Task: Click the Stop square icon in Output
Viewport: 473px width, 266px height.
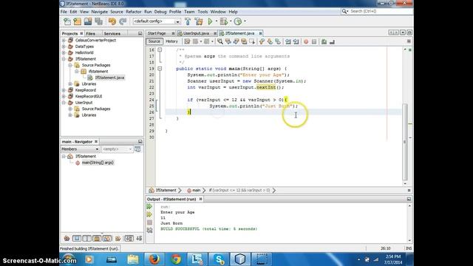Action: pyautogui.click(x=149, y=222)
